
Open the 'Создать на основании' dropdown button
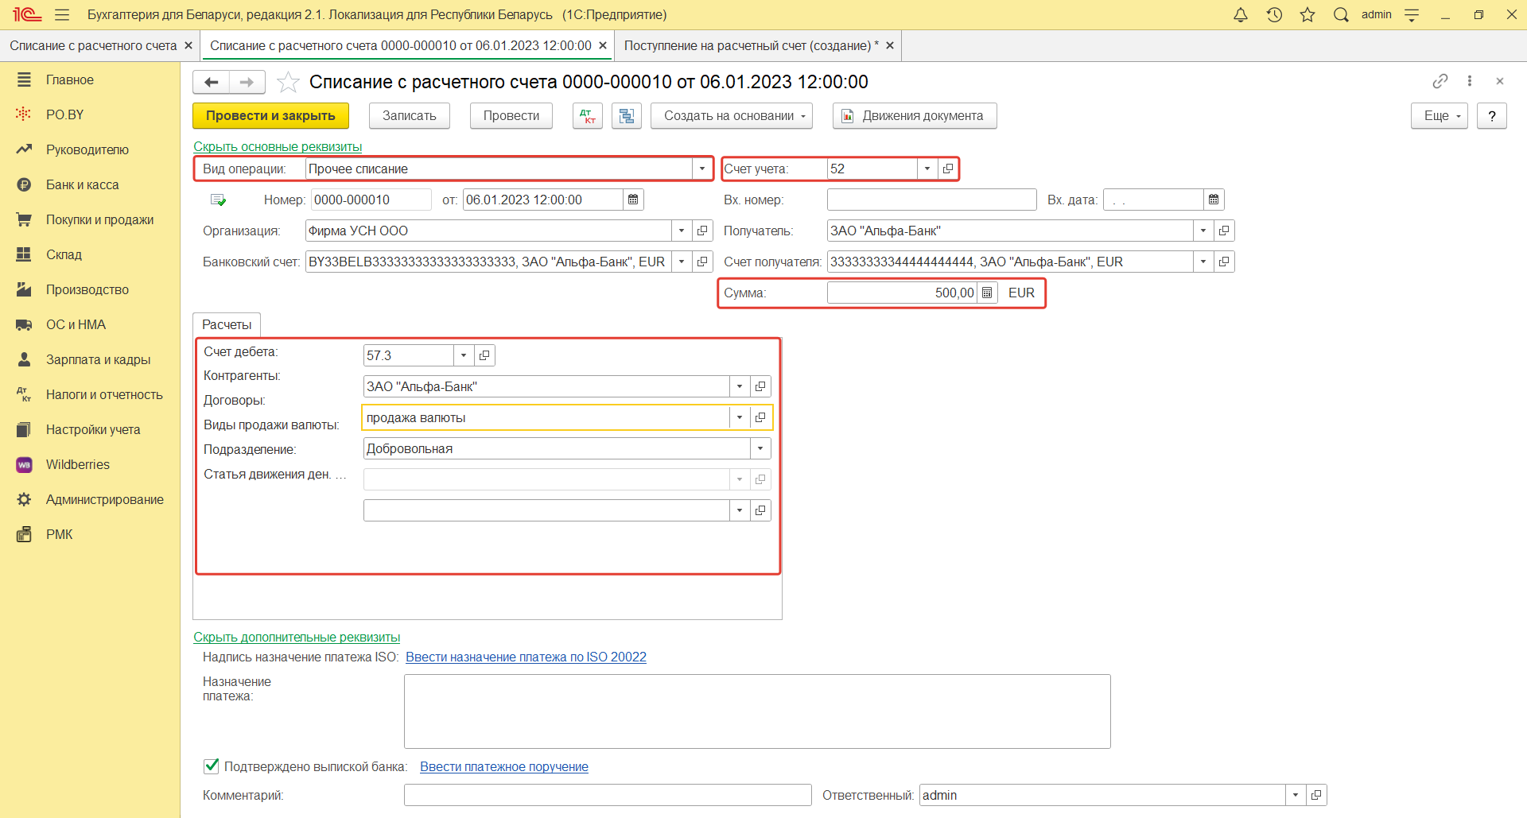coord(731,116)
